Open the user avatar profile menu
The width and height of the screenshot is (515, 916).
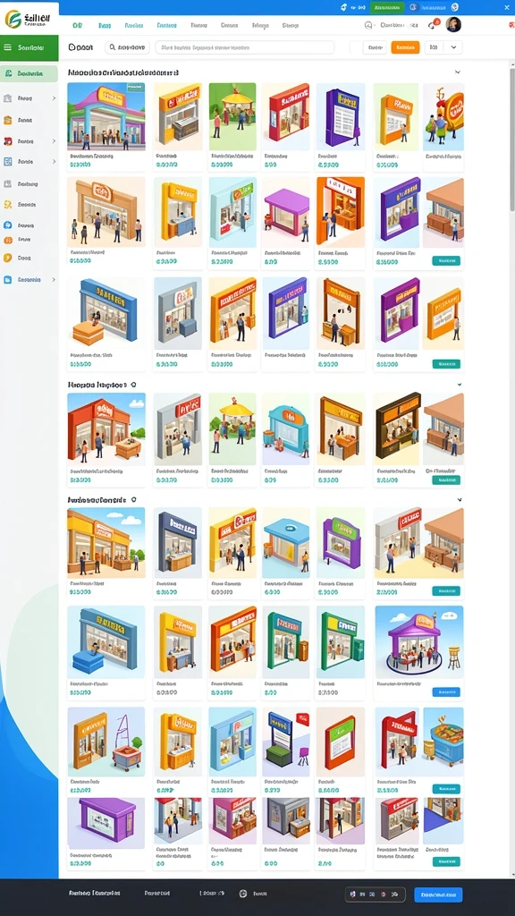(x=453, y=24)
